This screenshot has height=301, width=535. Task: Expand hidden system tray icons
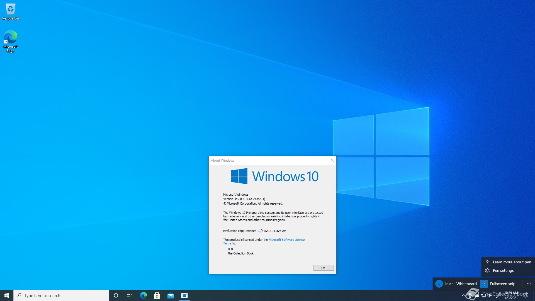point(463,295)
